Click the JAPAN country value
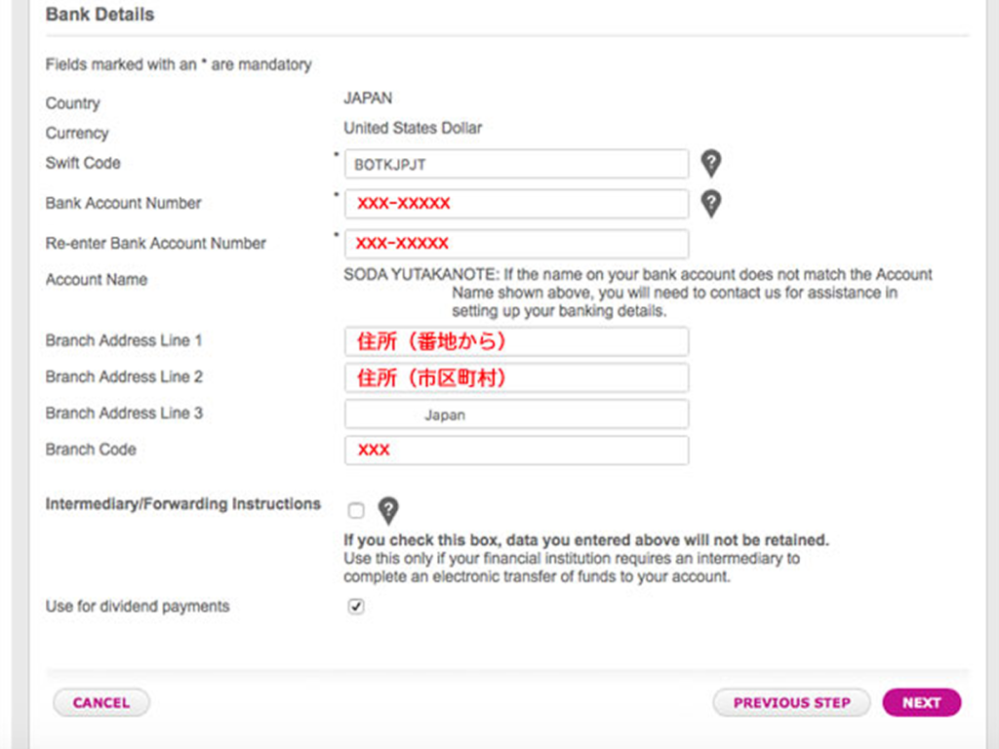The width and height of the screenshot is (999, 749). point(368,99)
